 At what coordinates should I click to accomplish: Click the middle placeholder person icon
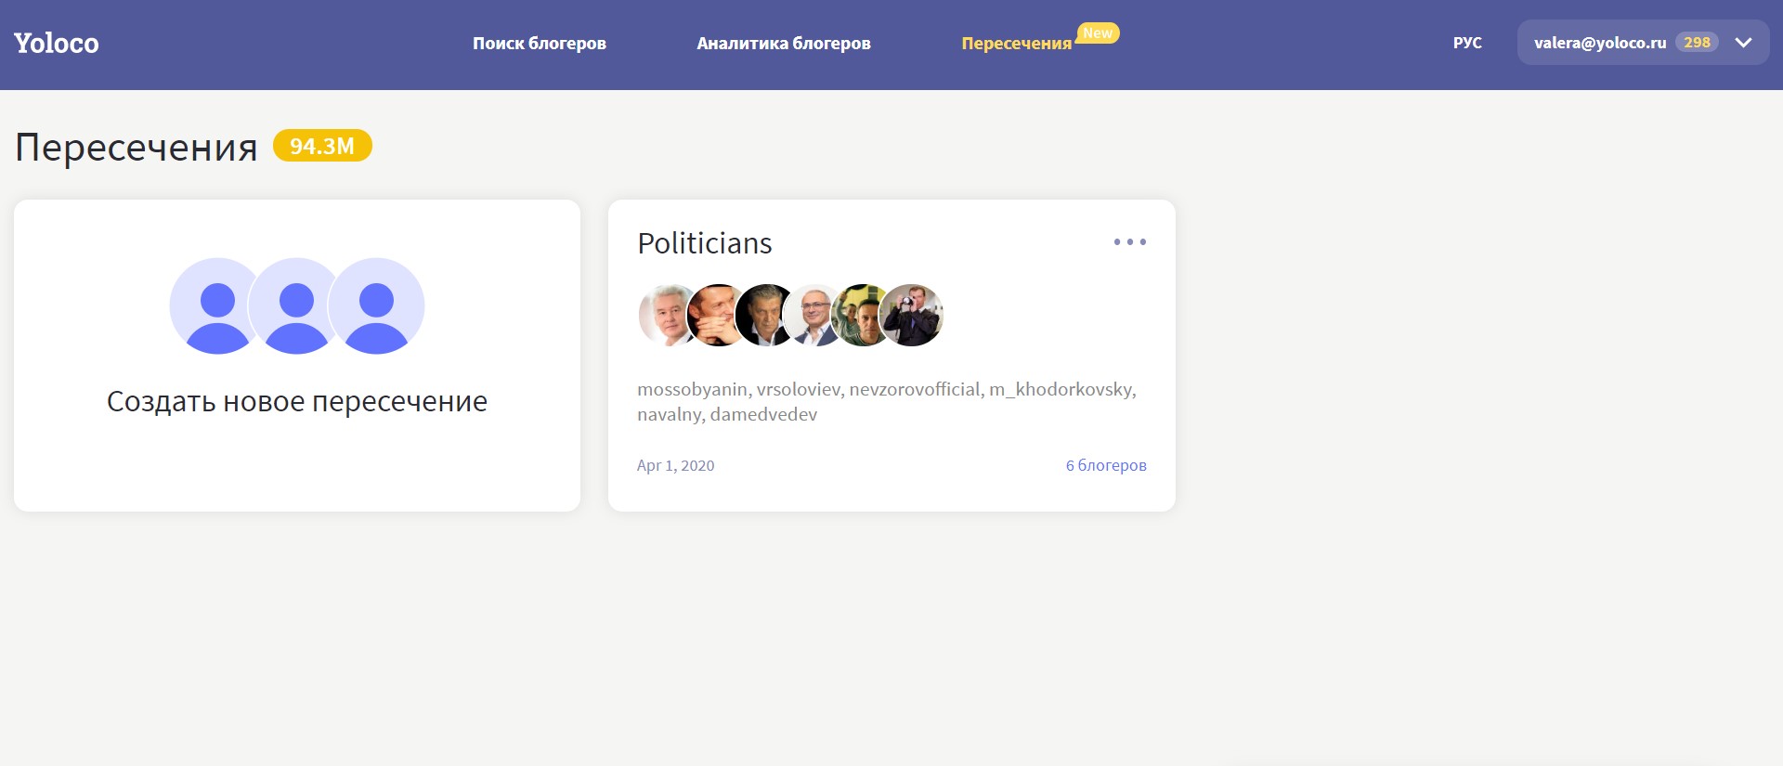[x=296, y=306]
